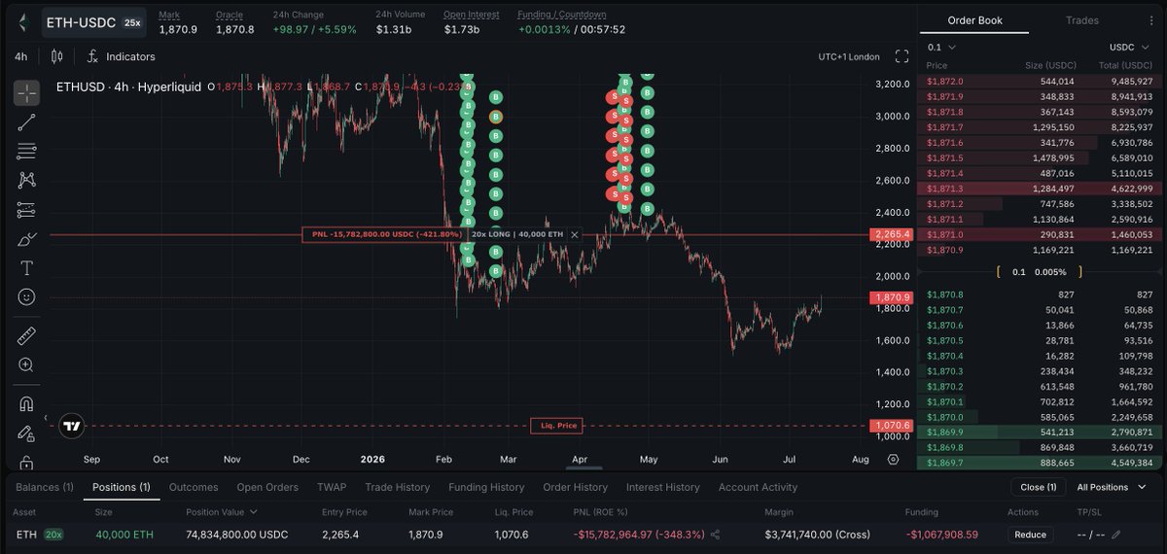Open the 0.1 price grouping dropdown
1167x554 pixels.
941,47
